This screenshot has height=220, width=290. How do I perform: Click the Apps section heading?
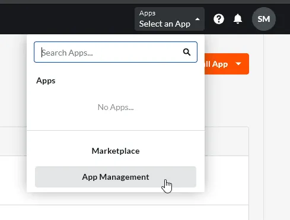tap(46, 81)
